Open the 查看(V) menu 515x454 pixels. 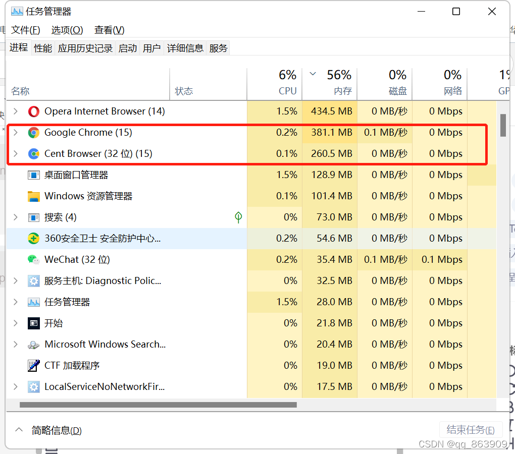[x=110, y=30]
